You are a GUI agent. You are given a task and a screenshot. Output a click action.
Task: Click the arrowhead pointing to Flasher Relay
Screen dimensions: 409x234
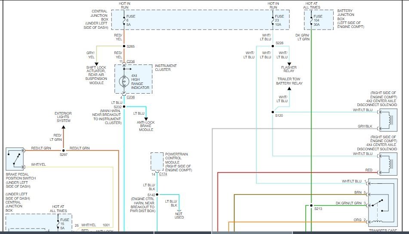pos(289,64)
